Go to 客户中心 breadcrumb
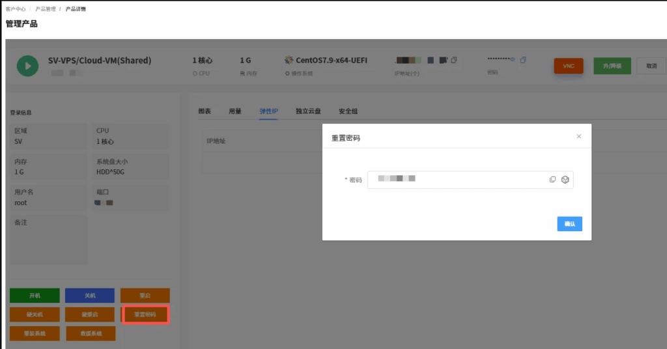Screen dimensions: 667x349 coord(16,9)
